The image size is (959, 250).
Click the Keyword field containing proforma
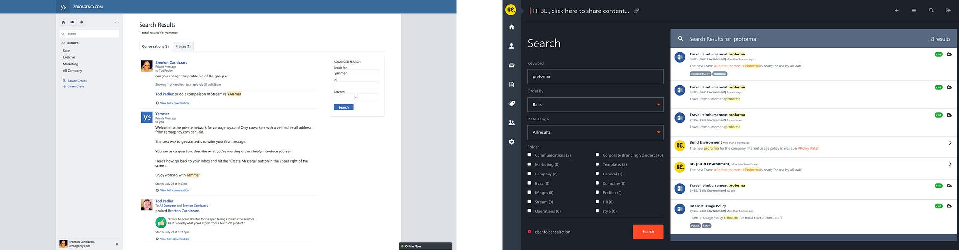[x=595, y=76]
